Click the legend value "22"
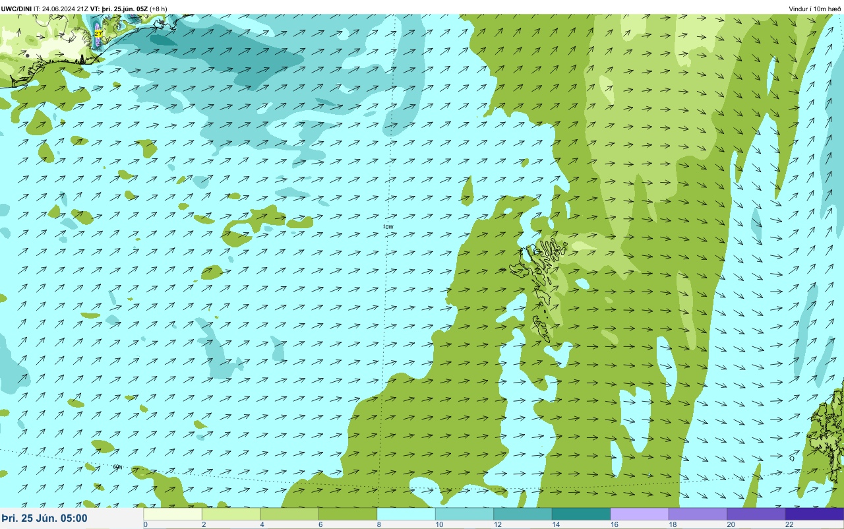The image size is (844, 529). point(789,524)
